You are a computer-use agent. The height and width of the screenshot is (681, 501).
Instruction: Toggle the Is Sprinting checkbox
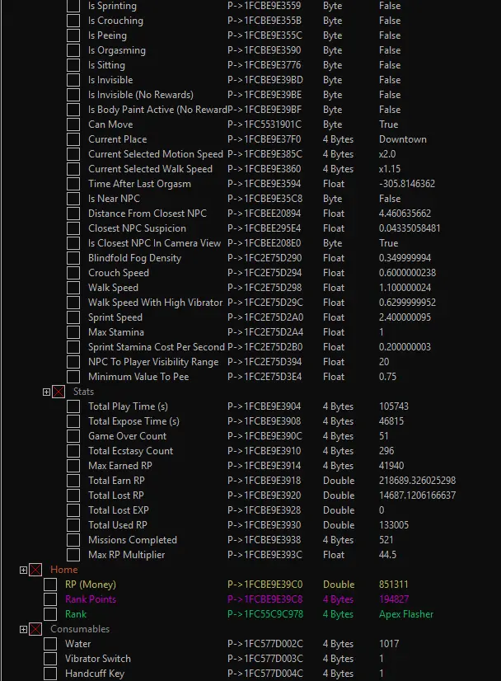[x=73, y=7]
